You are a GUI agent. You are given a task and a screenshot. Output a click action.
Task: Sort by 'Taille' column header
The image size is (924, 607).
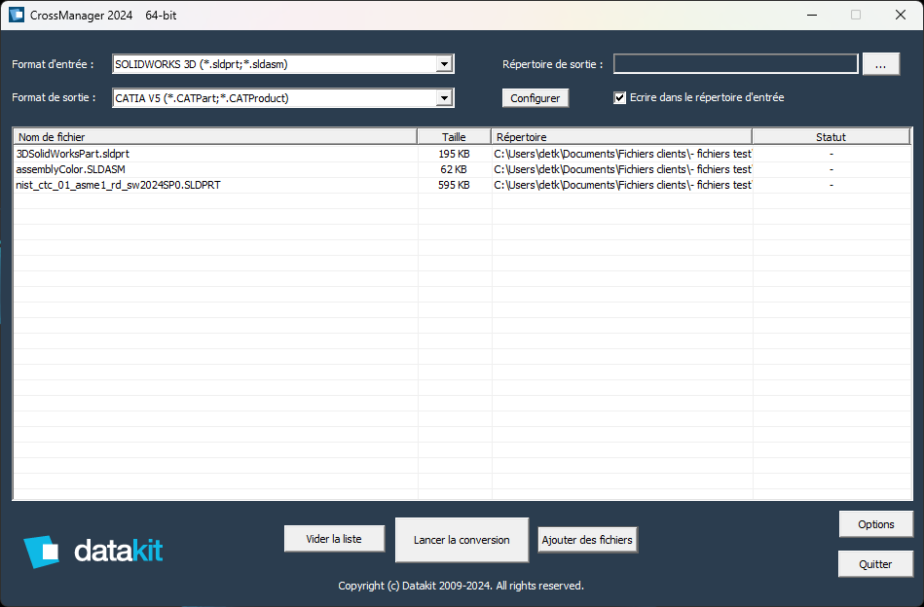454,137
